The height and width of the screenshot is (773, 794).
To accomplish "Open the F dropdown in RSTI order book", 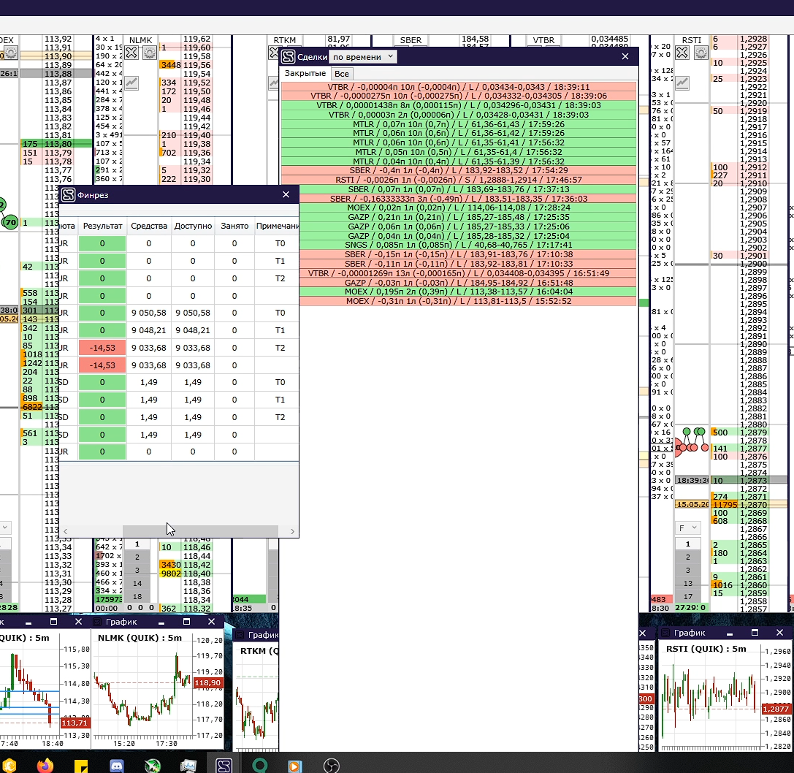I will click(687, 528).
